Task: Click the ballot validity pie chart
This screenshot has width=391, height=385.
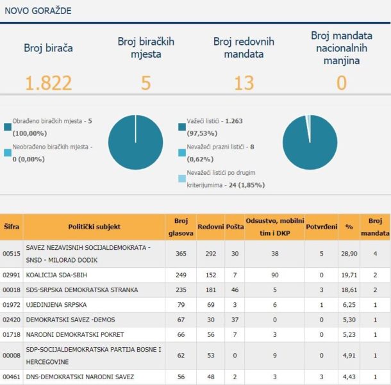Action: click(x=310, y=143)
